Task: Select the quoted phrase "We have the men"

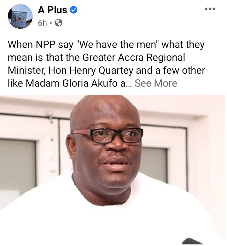Action: [117, 44]
